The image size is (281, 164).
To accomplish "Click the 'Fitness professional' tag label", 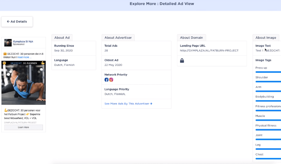I will click(268, 106).
